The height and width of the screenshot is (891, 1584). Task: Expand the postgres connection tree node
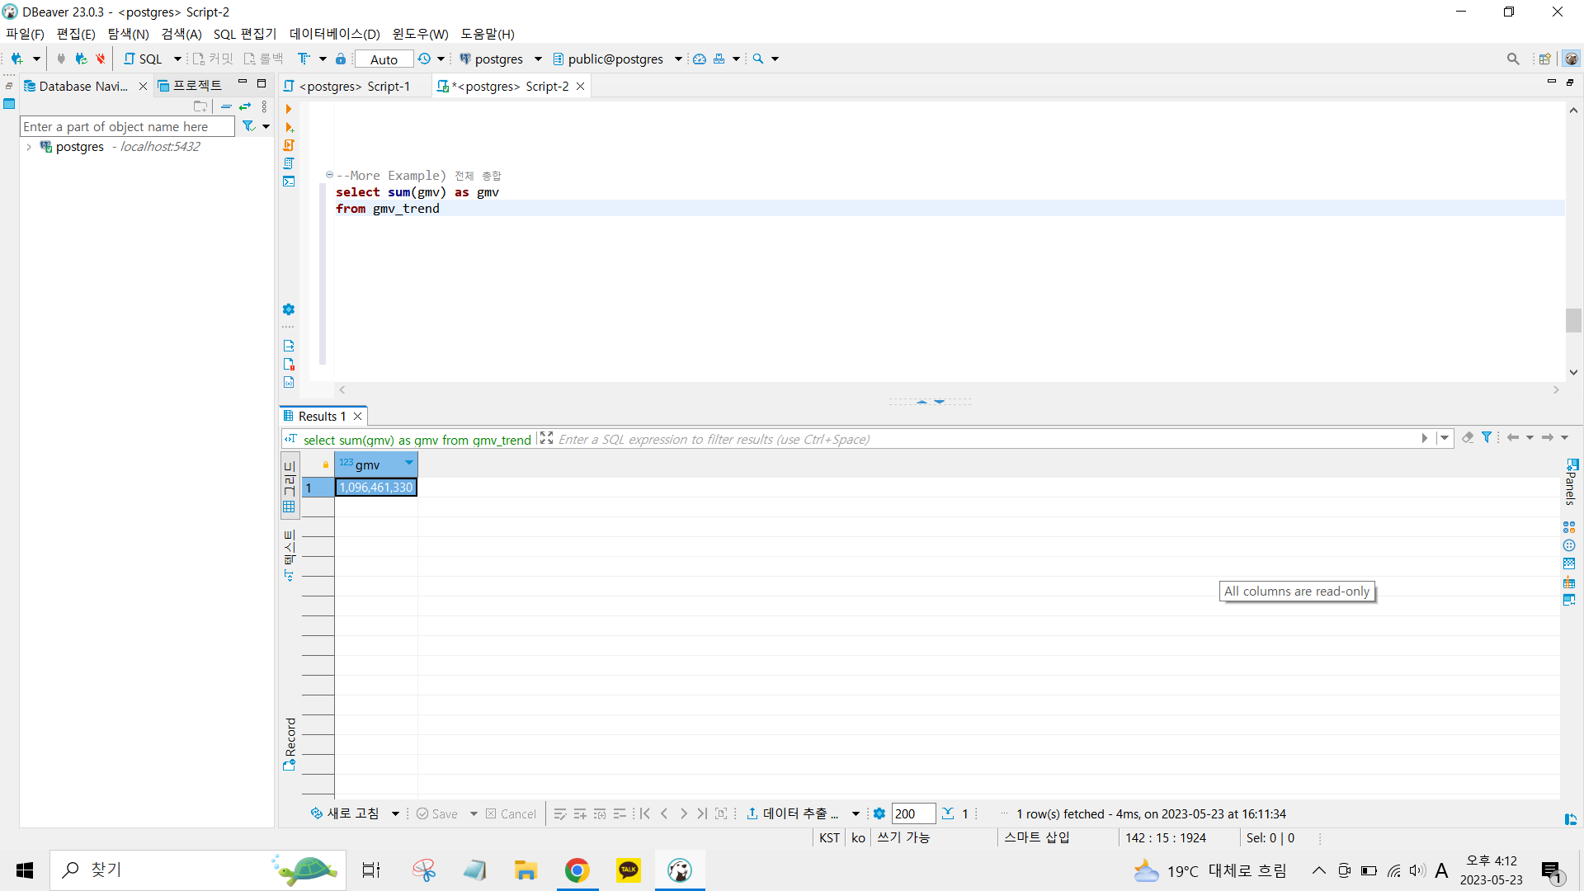click(x=29, y=147)
